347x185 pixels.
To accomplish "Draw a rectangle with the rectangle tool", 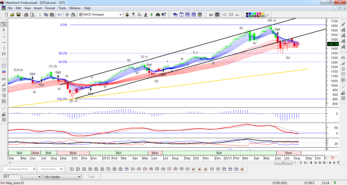I will (x=231, y=15).
